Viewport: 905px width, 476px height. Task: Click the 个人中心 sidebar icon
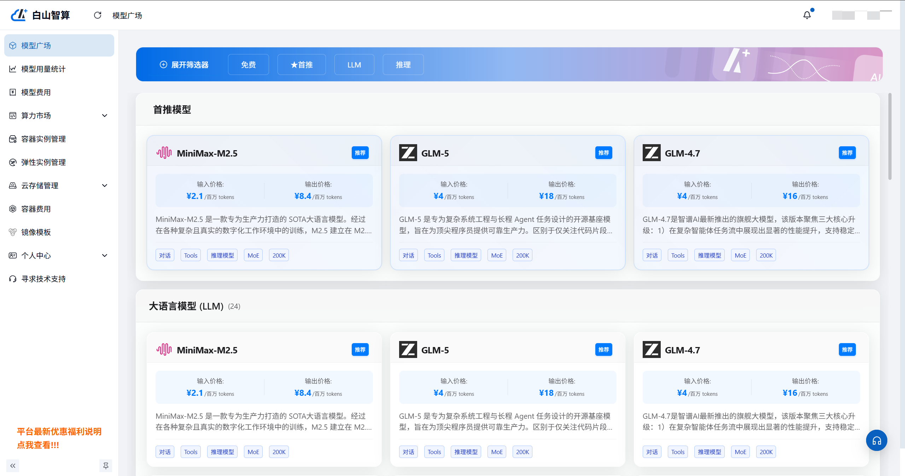(x=13, y=255)
